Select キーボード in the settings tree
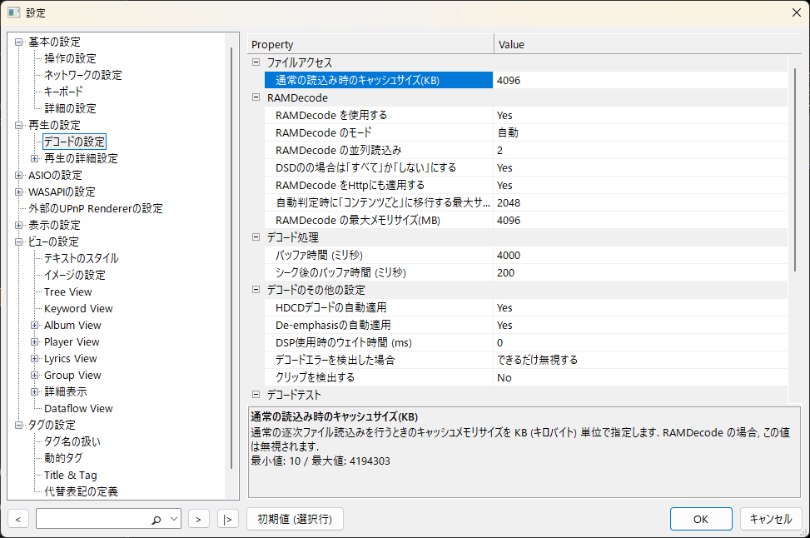This screenshot has width=810, height=538. coord(63,92)
